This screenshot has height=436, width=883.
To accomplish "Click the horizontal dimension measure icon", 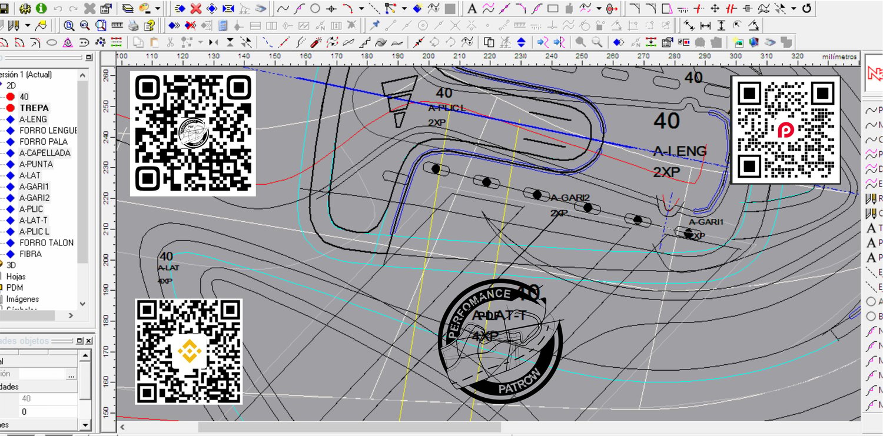I will [x=705, y=26].
